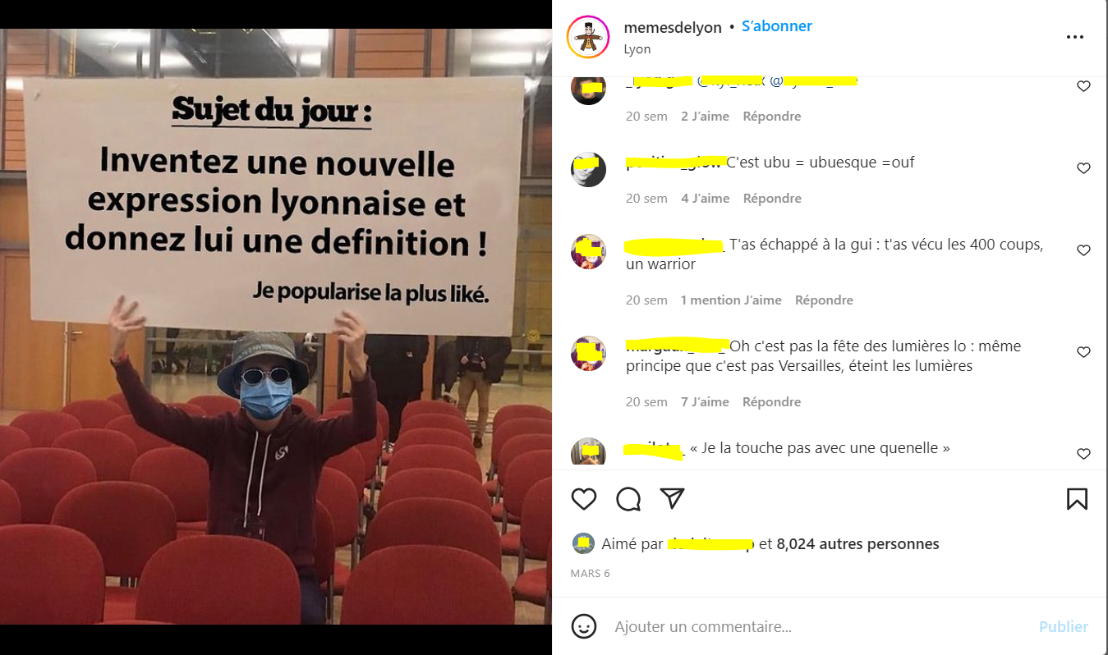The image size is (1108, 655).
Task: Open the three-dot post options menu
Action: pyautogui.click(x=1075, y=37)
